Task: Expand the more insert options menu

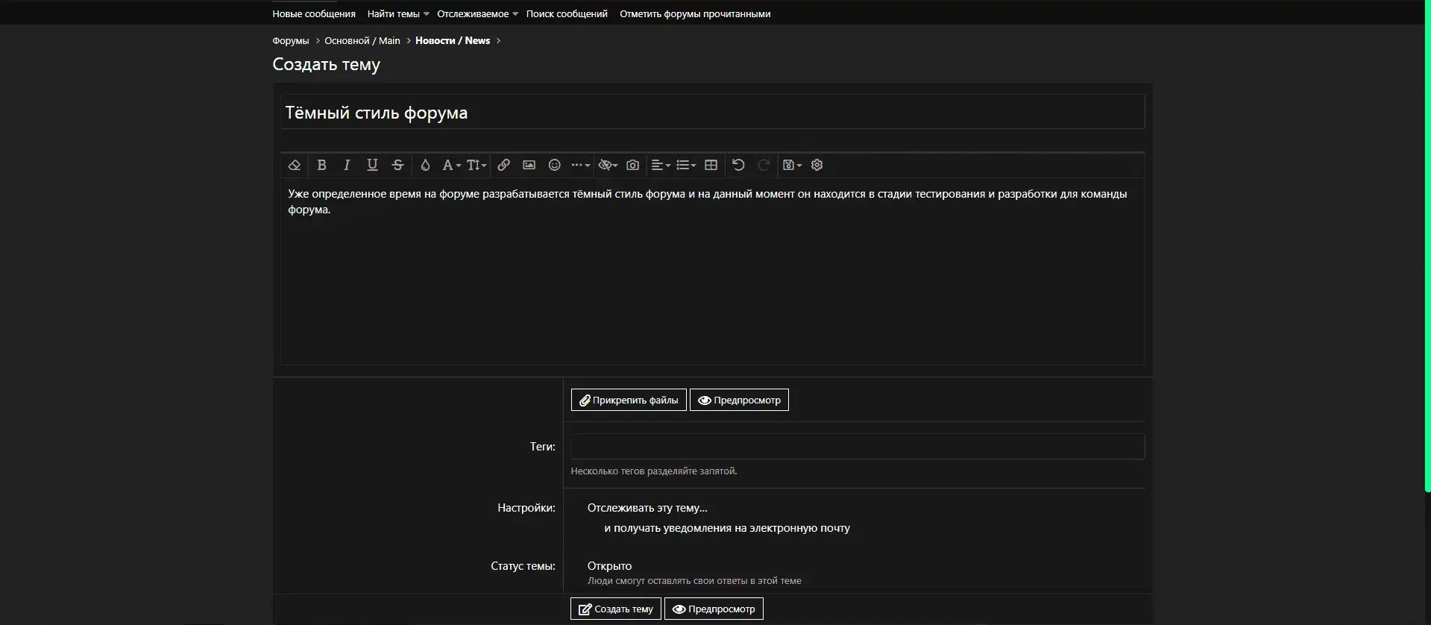Action: coord(580,165)
